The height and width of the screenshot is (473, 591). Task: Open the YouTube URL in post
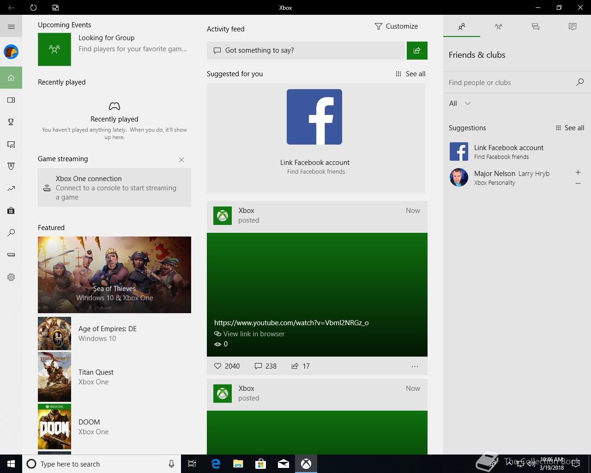(x=291, y=323)
